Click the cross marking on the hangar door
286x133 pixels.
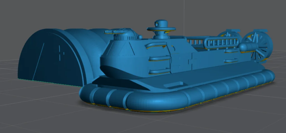tap(60, 52)
